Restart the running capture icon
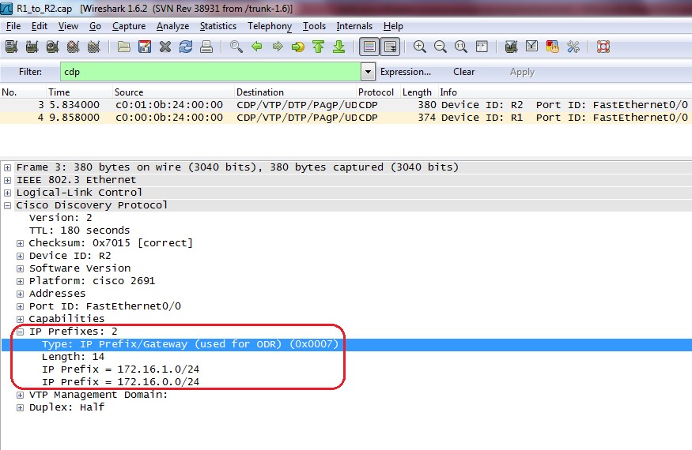692x450 pixels. click(94, 47)
